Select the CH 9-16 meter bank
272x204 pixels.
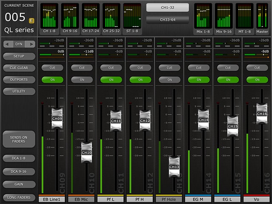click(70, 18)
